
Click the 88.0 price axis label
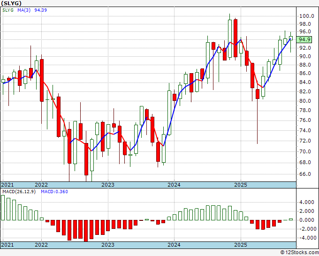[305, 65]
